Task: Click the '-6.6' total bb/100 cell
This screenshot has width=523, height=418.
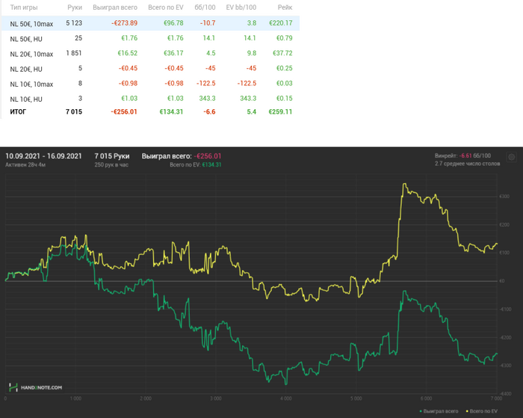Action: [209, 111]
